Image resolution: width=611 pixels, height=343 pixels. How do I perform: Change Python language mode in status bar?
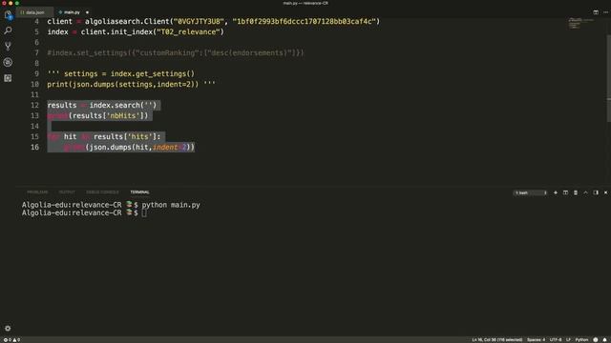tap(581, 340)
